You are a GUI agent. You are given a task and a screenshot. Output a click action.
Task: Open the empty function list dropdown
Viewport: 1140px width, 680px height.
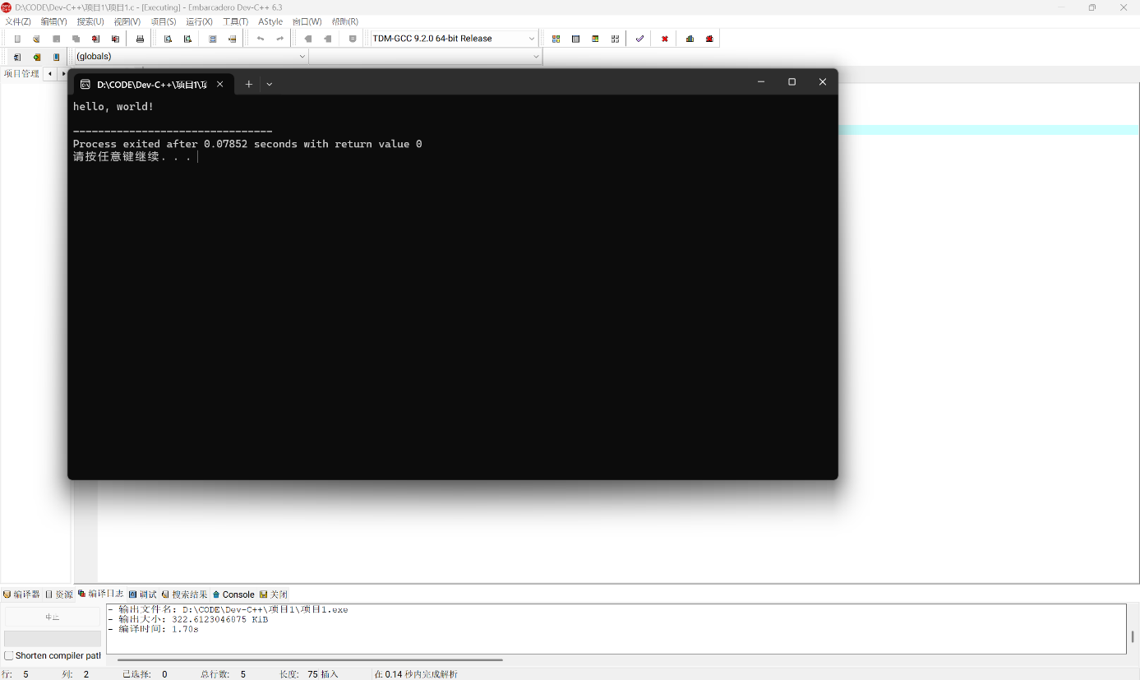[425, 56]
